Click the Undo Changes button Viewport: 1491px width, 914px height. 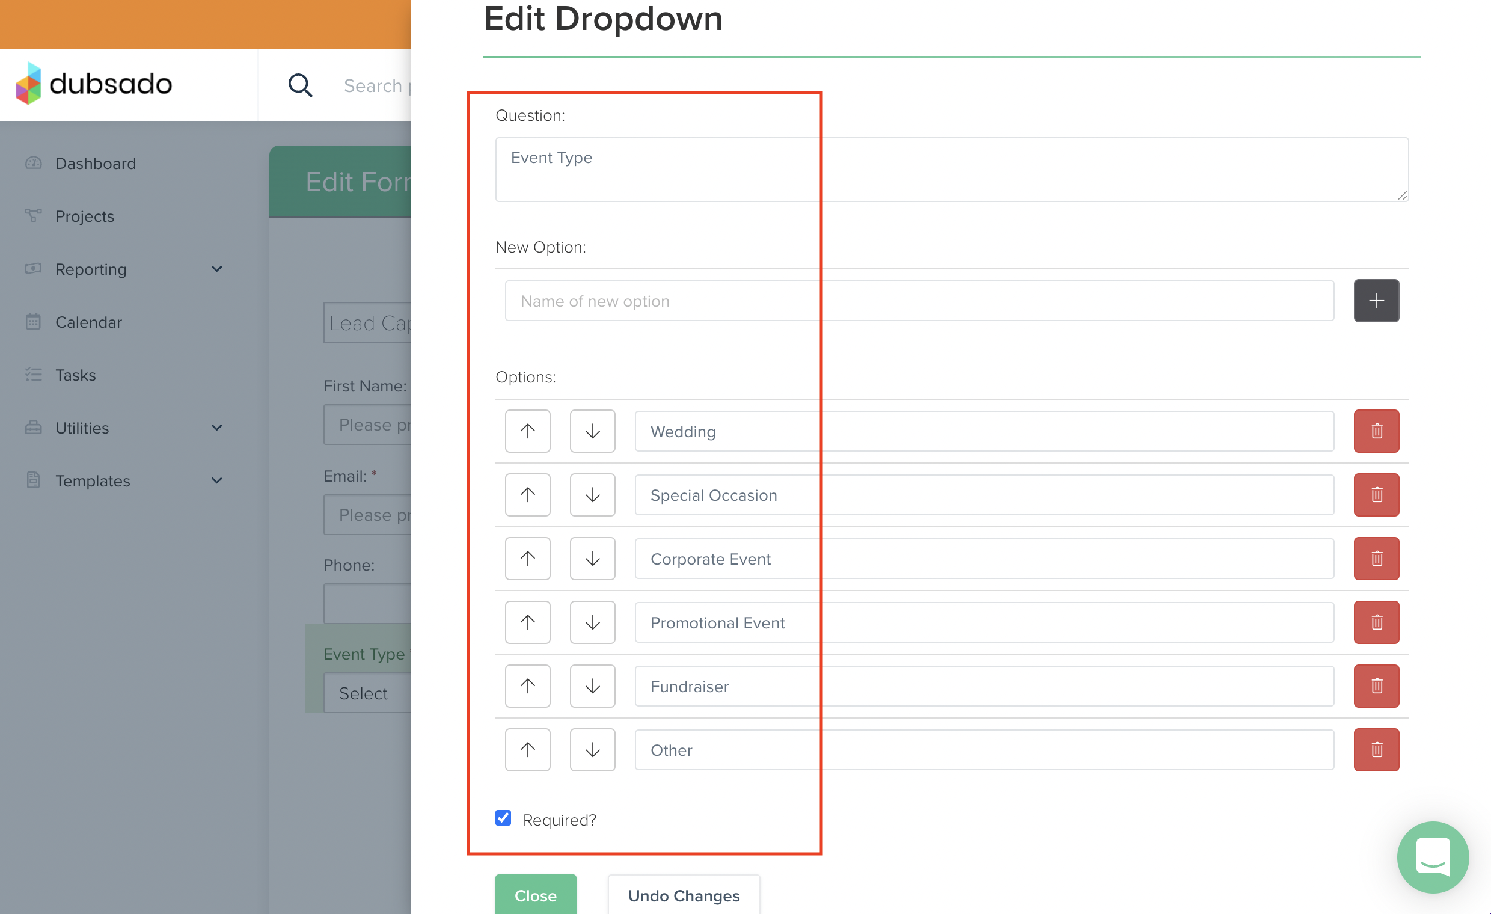683,895
